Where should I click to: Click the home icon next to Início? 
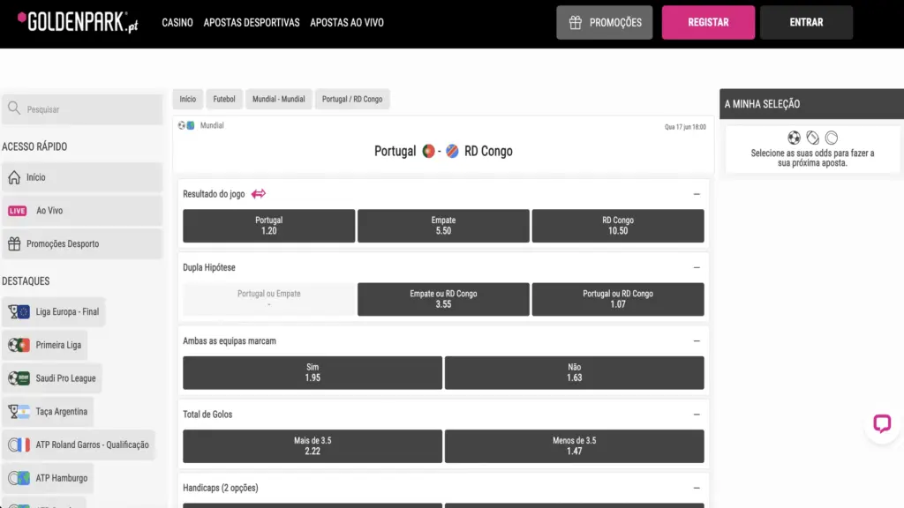[x=14, y=177]
